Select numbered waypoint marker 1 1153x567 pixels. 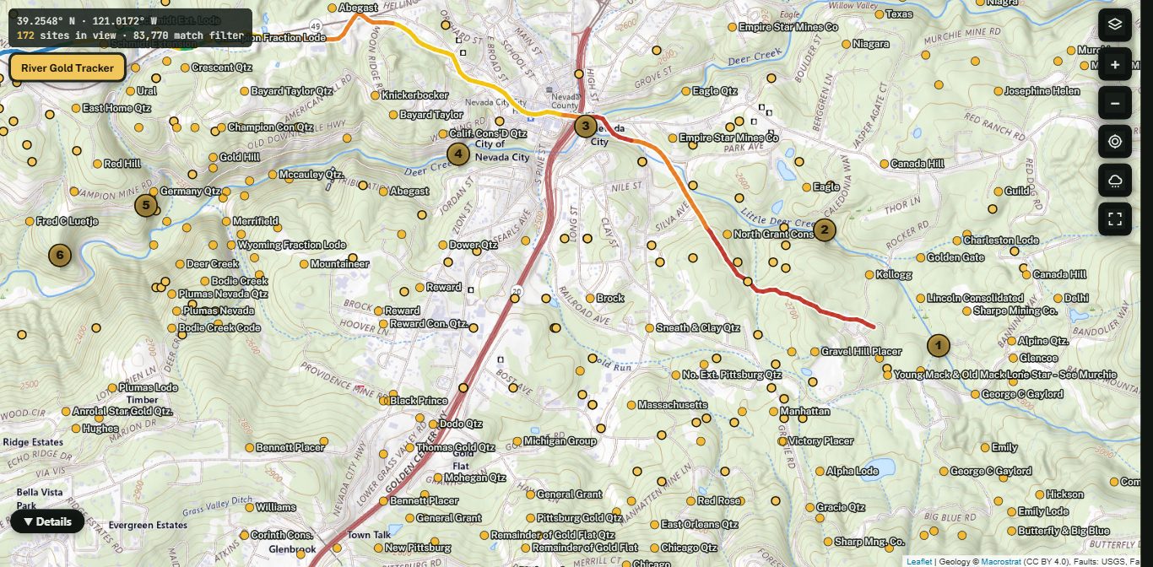click(938, 345)
